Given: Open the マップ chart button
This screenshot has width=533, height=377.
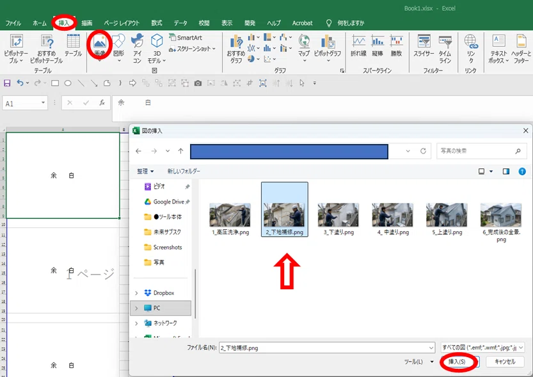Looking at the screenshot, I should click(x=304, y=48).
